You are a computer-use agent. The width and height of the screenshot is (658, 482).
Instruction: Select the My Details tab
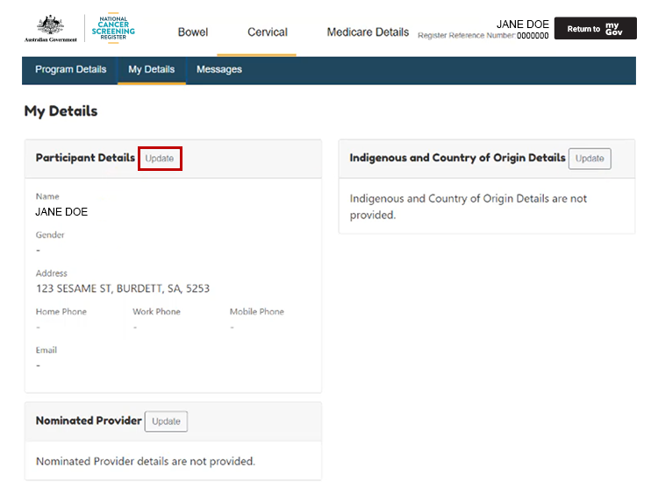[152, 69]
